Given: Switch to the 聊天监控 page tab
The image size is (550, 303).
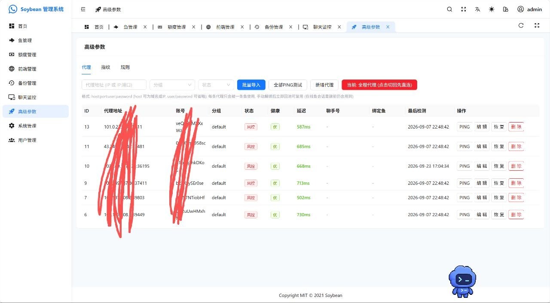Looking at the screenshot, I should pyautogui.click(x=322, y=27).
